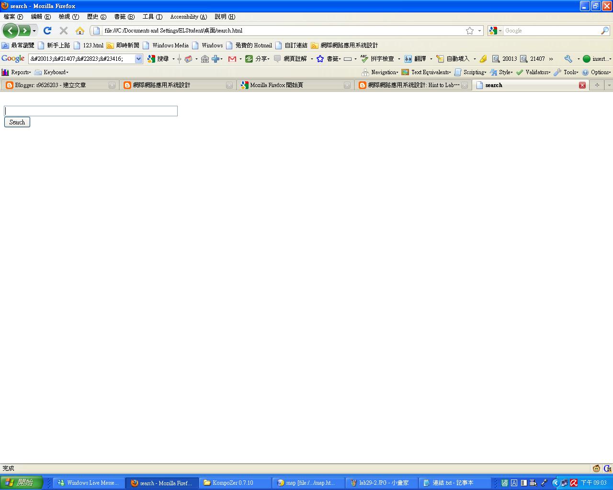Close the search tab
This screenshot has width=613, height=490.
(x=582, y=85)
